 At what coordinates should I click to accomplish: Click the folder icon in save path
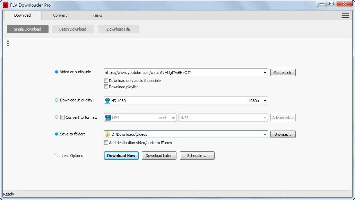click(107, 134)
